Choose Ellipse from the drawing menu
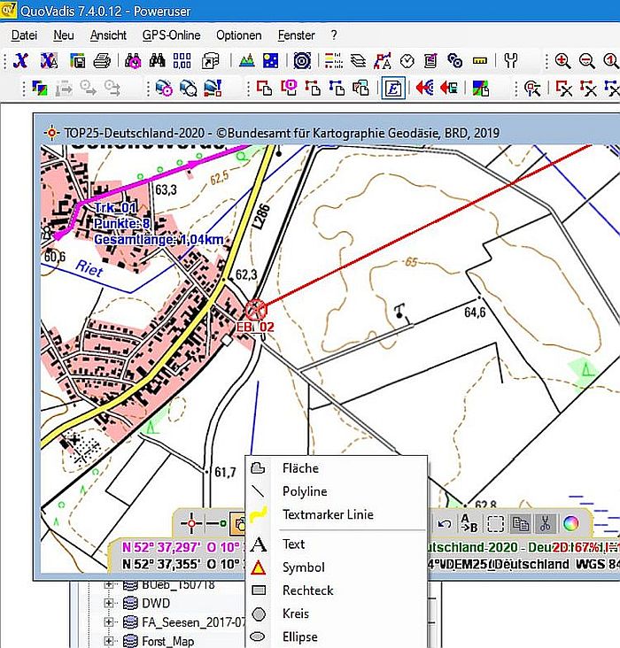Screen dimensions: 620x648 coord(337,636)
